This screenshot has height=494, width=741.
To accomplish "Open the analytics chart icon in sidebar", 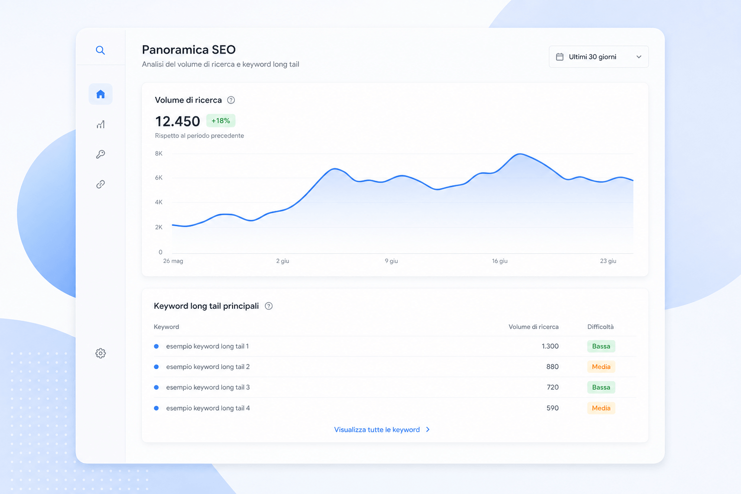I will (x=100, y=124).
